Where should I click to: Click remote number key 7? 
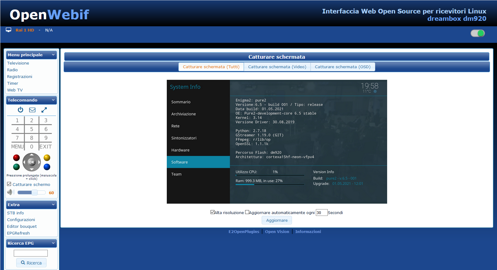pyautogui.click(x=17, y=138)
